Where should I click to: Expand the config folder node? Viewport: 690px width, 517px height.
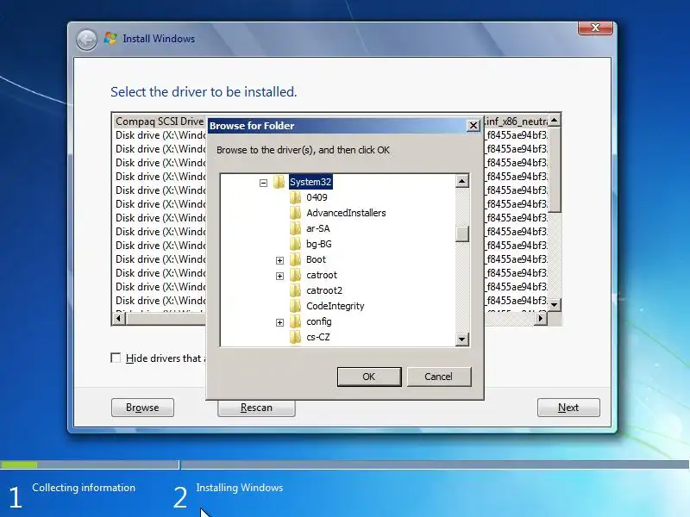pyautogui.click(x=279, y=322)
